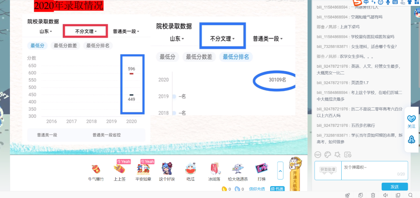Select the 吃瓜 watermelon gift
Screen dimensions: 420x198
click(190, 172)
